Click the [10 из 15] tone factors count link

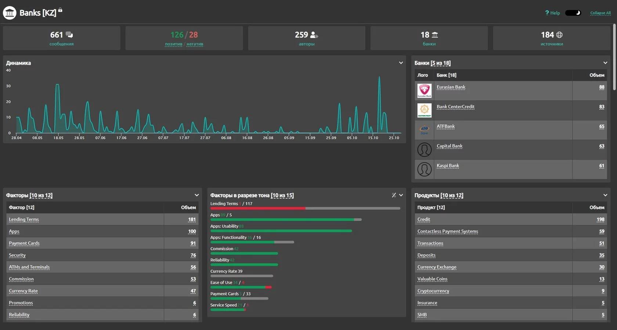click(282, 196)
